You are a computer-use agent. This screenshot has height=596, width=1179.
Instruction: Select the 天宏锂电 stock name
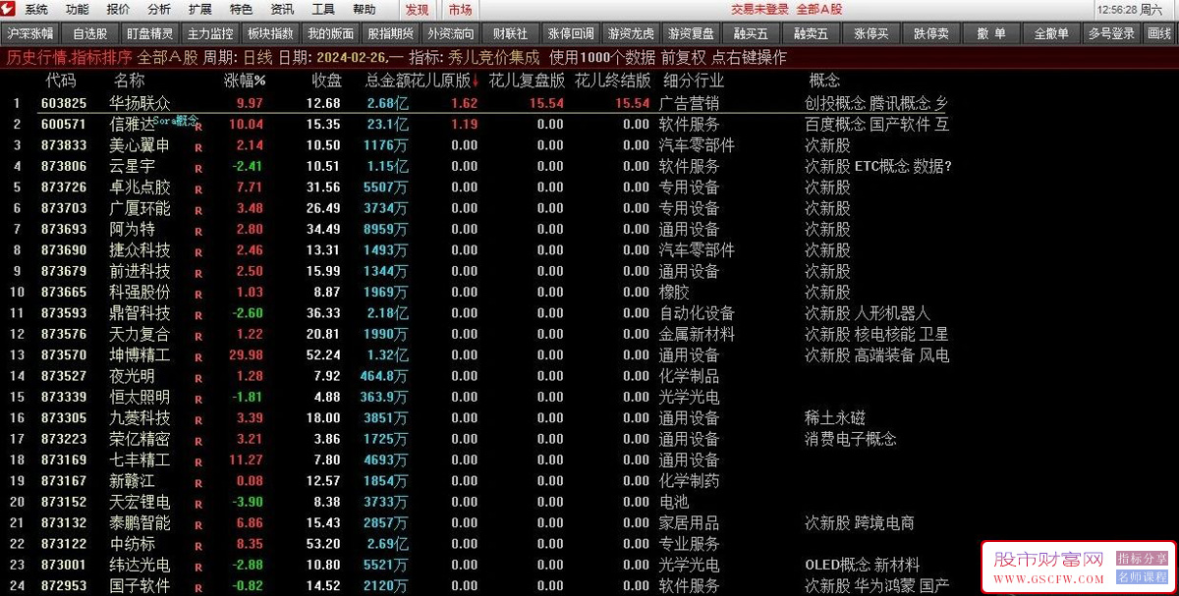140,502
